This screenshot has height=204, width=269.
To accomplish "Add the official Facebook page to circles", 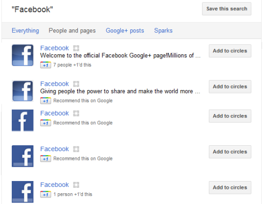I will [x=230, y=51].
